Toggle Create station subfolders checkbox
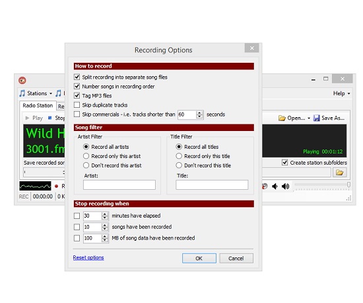Screen dimensions: 363x303 click(x=284, y=162)
